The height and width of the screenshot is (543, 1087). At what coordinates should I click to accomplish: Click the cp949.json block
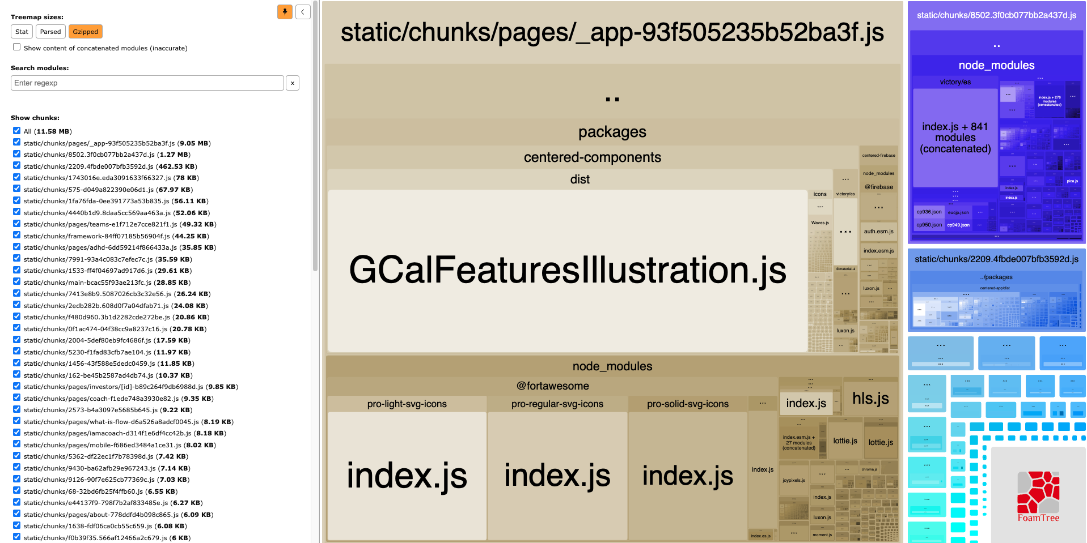[958, 225]
